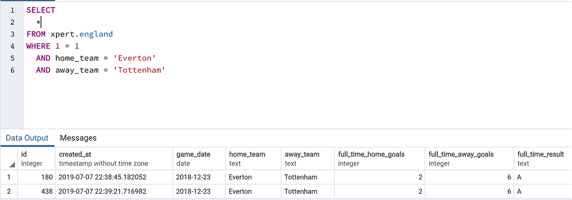Click the select-all triangle in grid corner
This screenshot has height=200, width=572.
11,164
